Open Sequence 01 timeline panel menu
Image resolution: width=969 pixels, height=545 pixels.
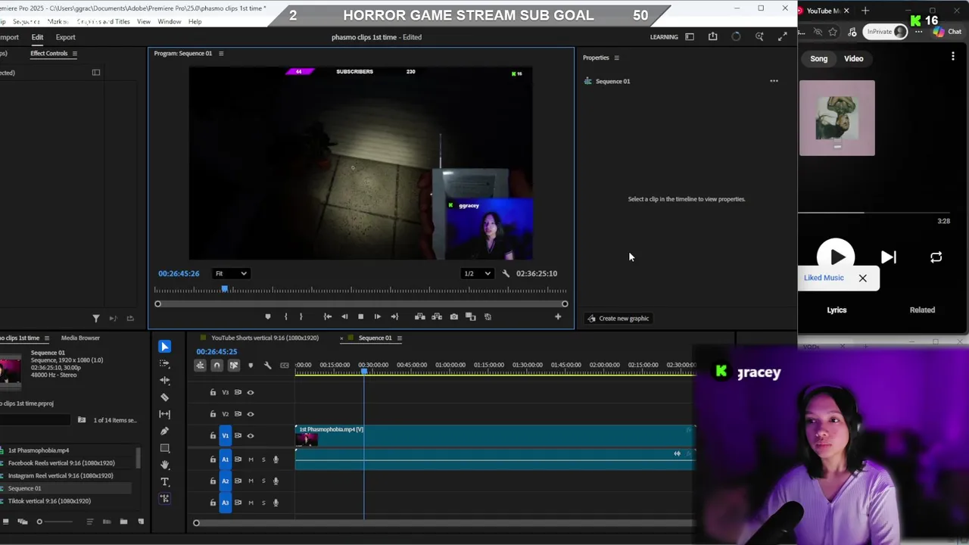pyautogui.click(x=400, y=338)
